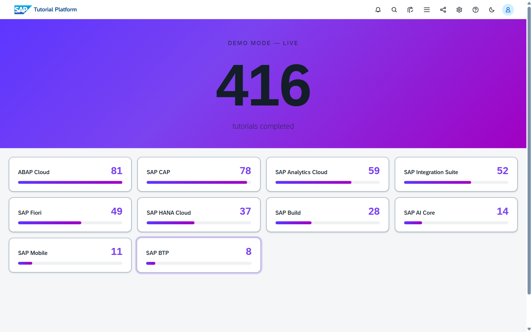Select the focused SAP BTP card
The image size is (532, 332).
(x=199, y=255)
